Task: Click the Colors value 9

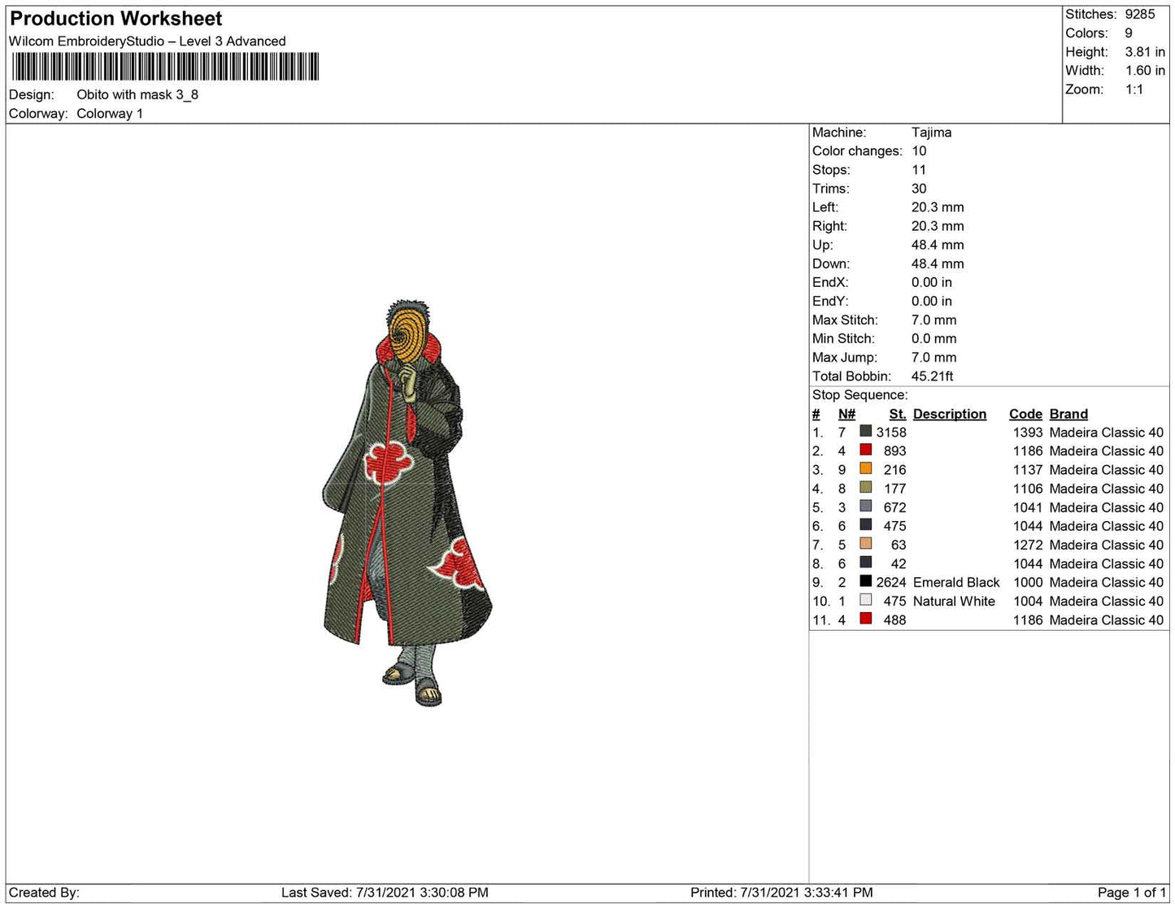Action: (x=1129, y=33)
